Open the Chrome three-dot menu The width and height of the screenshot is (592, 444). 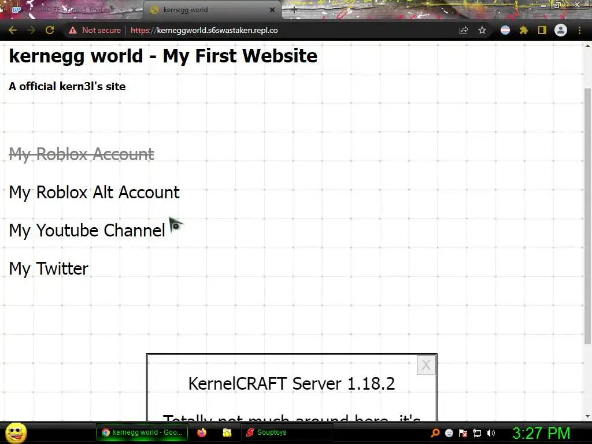coord(579,30)
